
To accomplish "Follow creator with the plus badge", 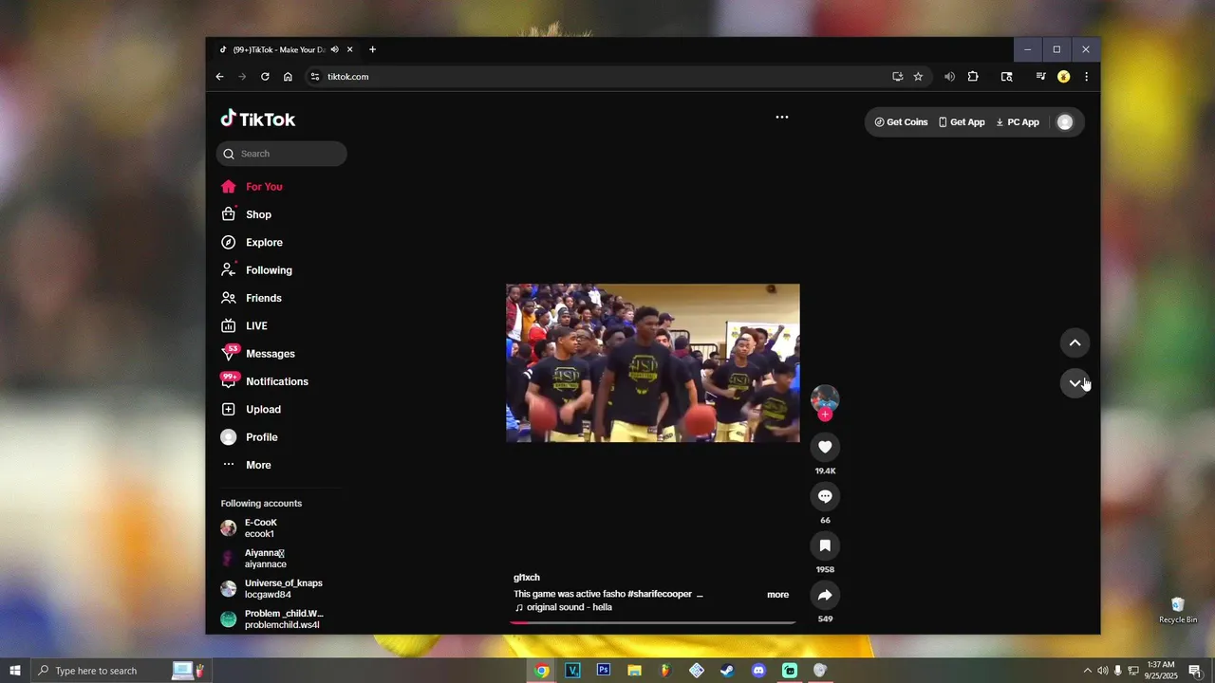I will point(825,415).
